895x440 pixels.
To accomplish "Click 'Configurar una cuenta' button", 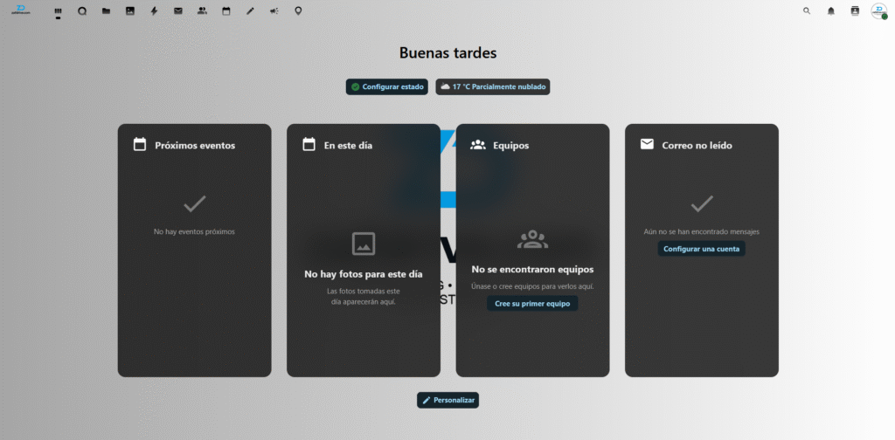I will 701,249.
